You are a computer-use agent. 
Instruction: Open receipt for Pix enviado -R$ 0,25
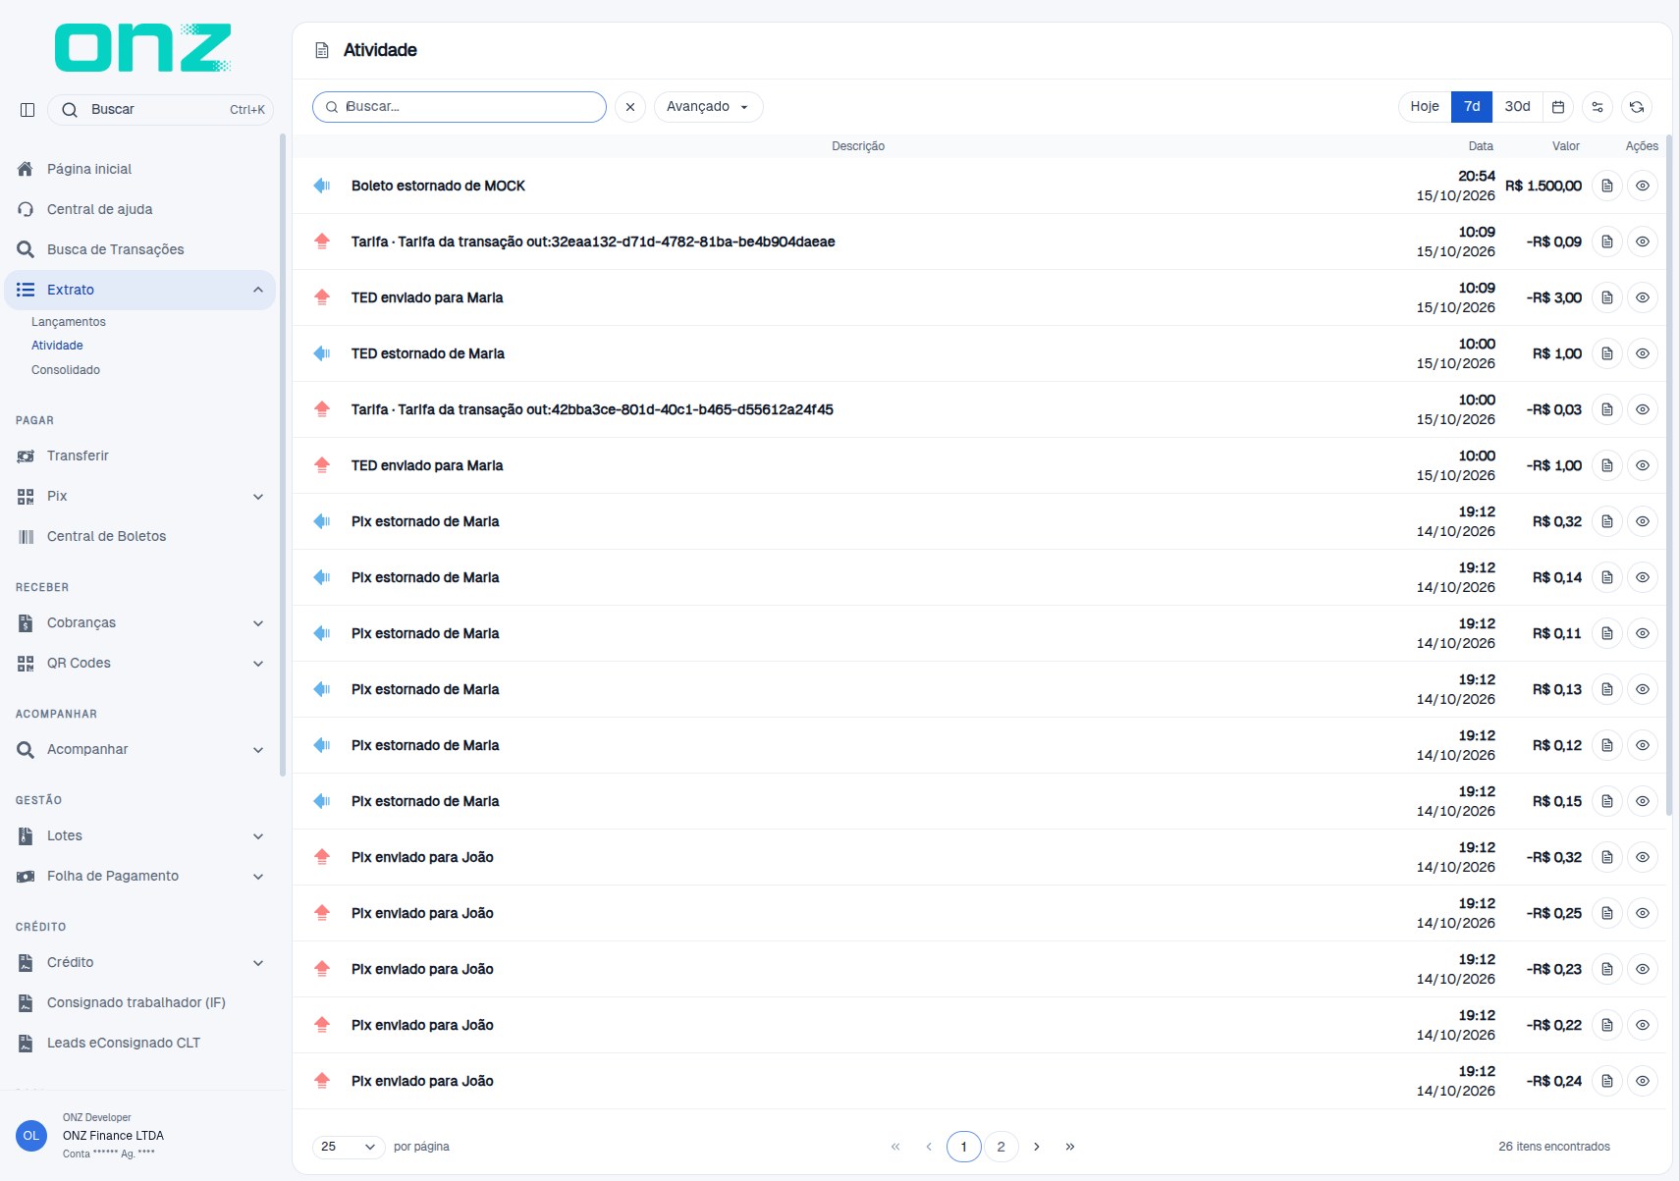tap(1607, 913)
